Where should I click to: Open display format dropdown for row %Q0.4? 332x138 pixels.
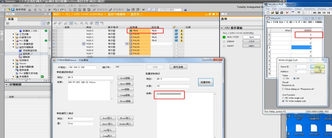coord(127,44)
